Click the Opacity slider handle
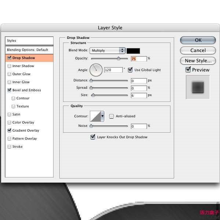 tap(118, 58)
